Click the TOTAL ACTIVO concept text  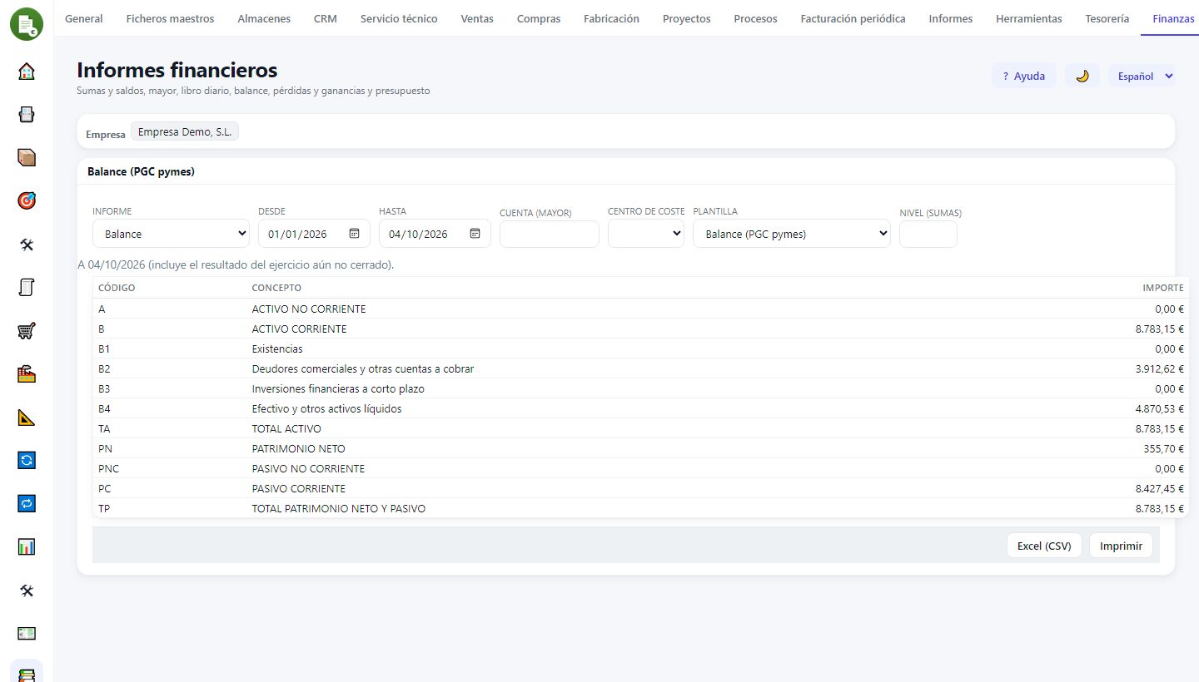[x=286, y=428]
